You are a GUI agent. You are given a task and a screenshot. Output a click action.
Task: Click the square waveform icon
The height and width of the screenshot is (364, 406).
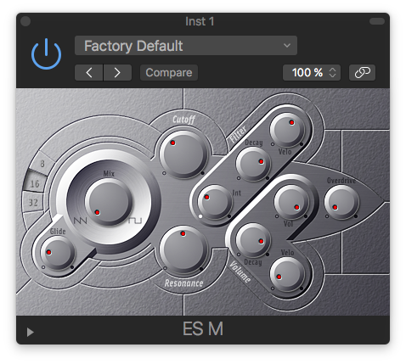135,221
